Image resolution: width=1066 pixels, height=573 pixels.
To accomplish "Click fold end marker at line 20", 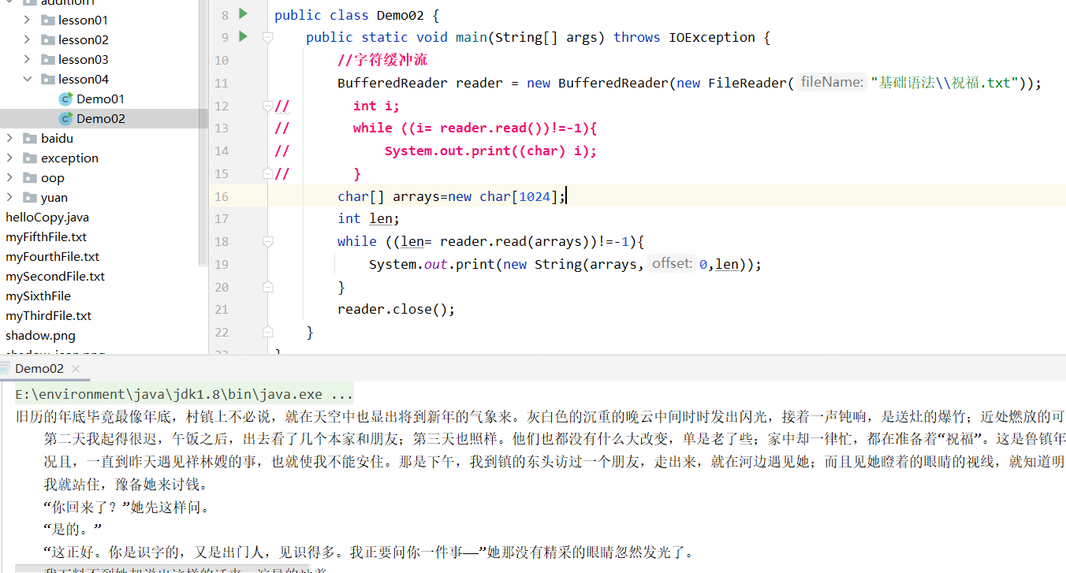I will point(268,287).
